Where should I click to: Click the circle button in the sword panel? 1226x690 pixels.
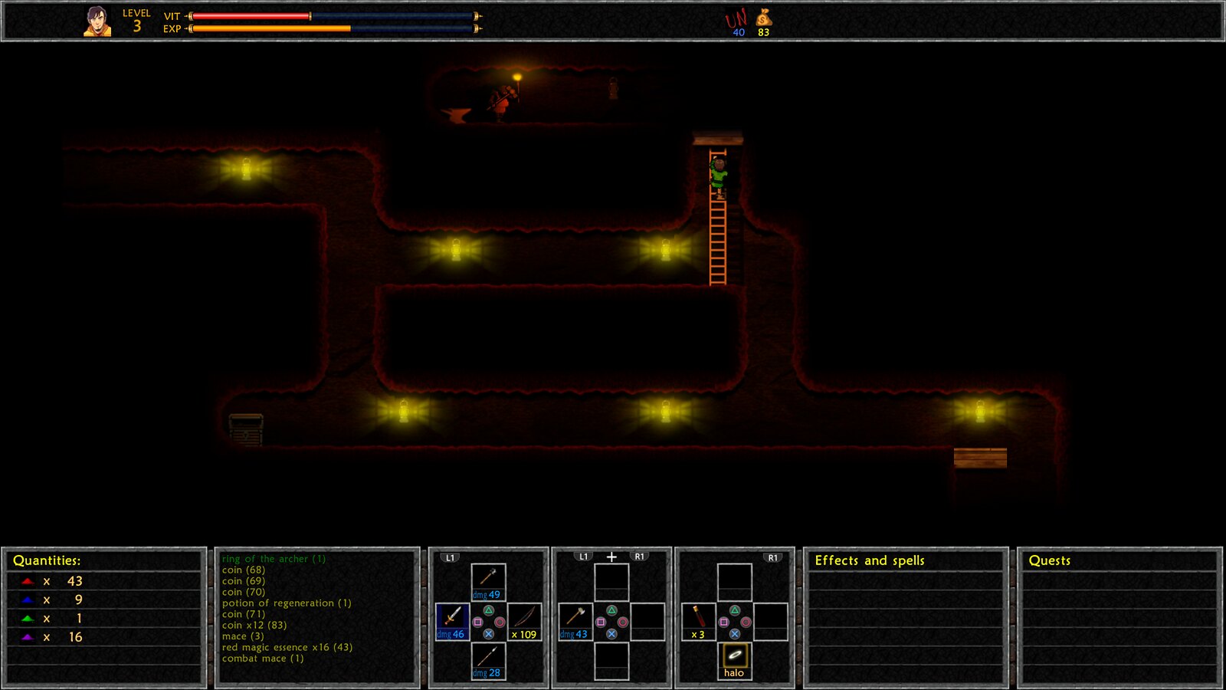[x=500, y=622]
